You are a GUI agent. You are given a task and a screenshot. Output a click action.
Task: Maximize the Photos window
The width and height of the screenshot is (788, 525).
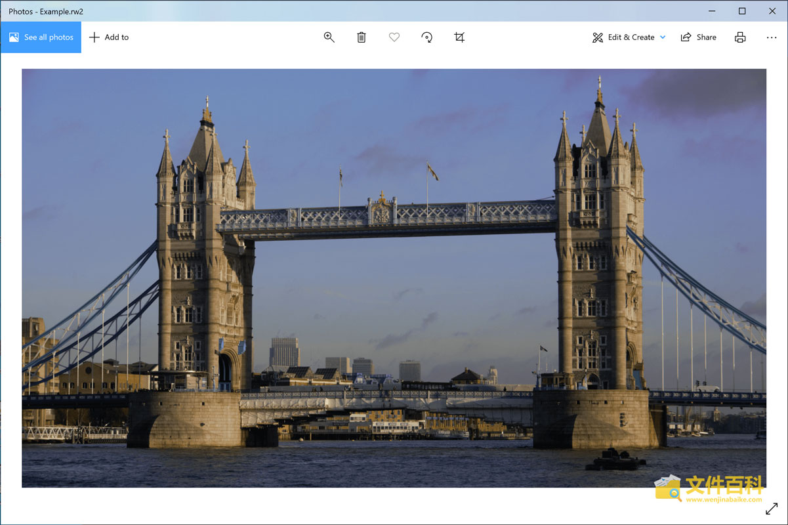(742, 10)
